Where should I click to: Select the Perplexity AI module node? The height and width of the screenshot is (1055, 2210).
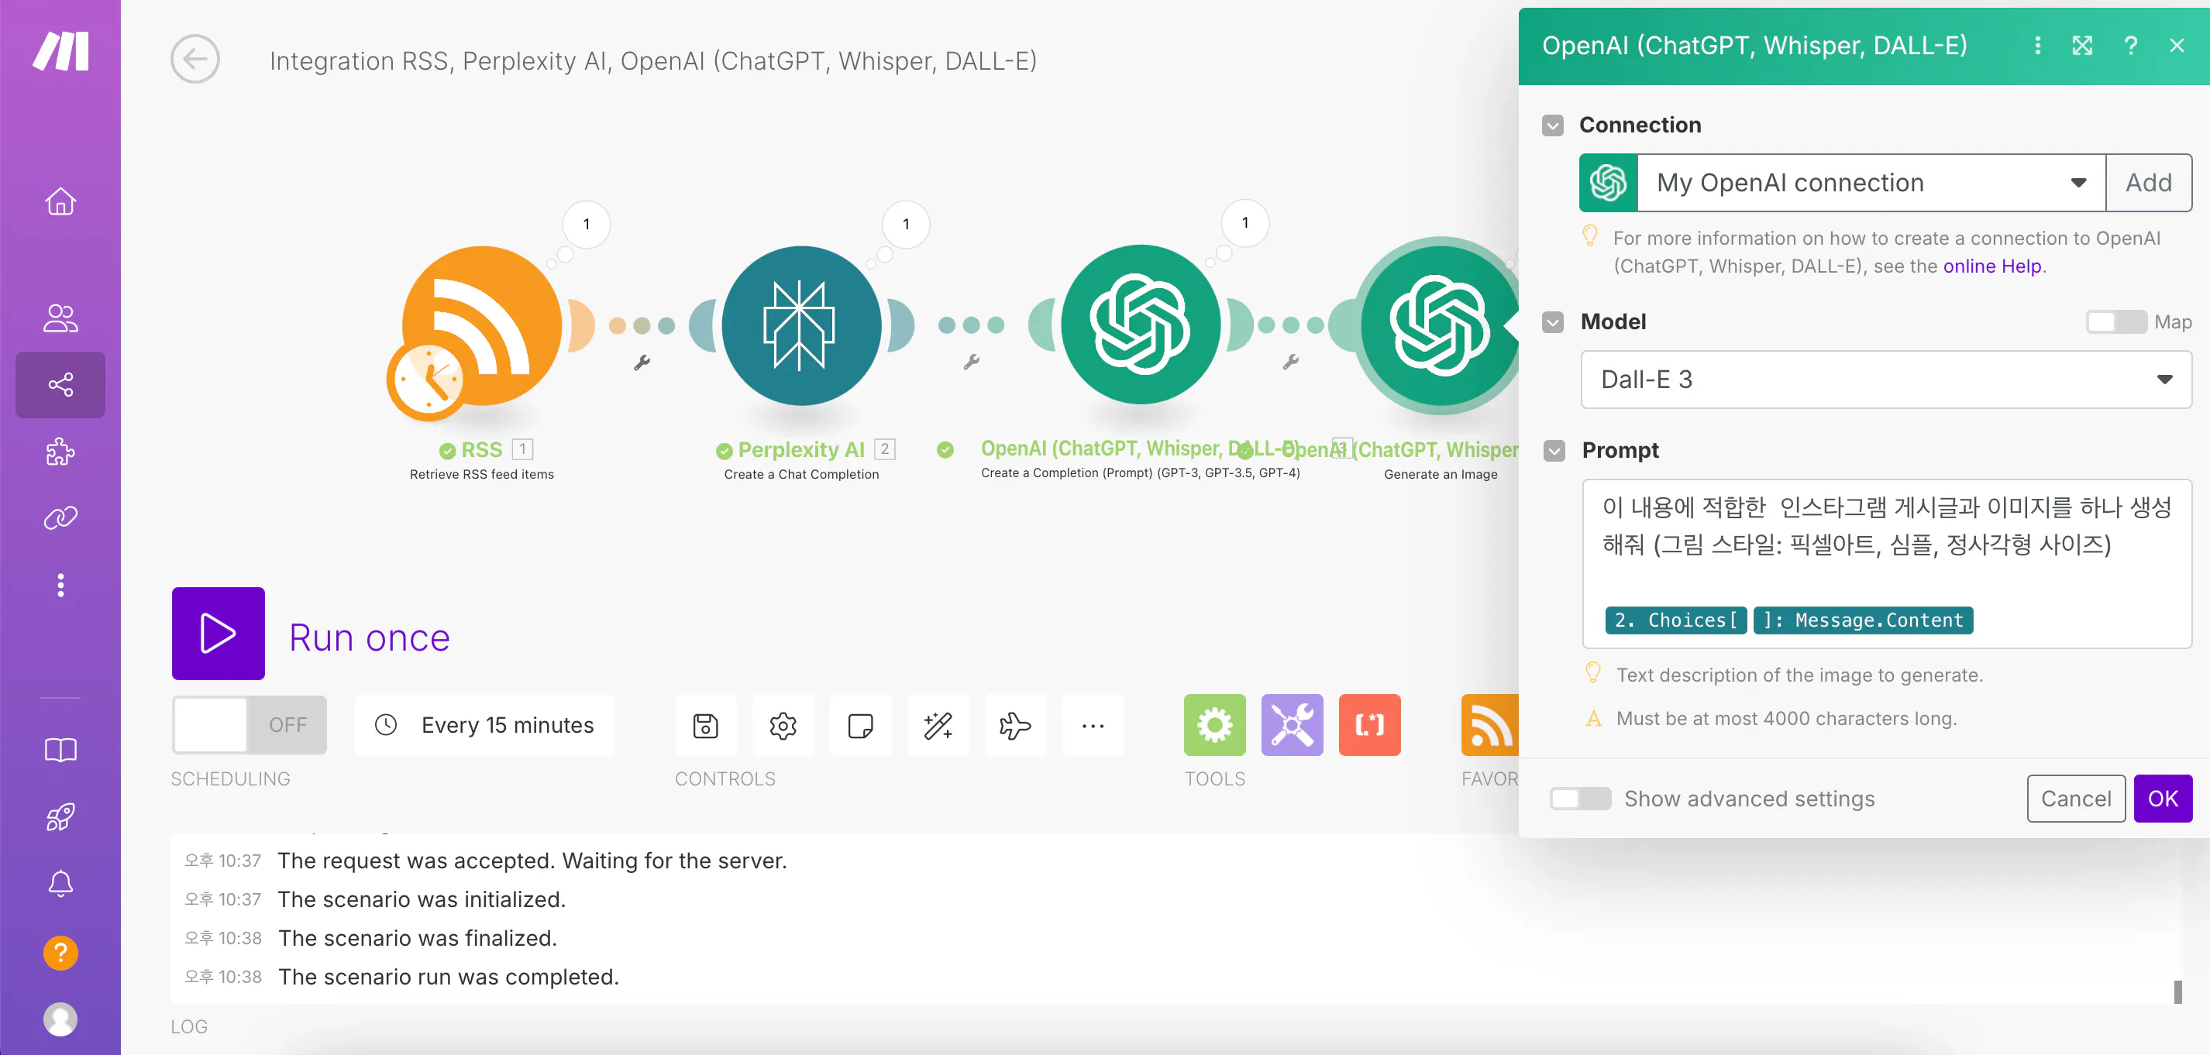click(x=801, y=326)
